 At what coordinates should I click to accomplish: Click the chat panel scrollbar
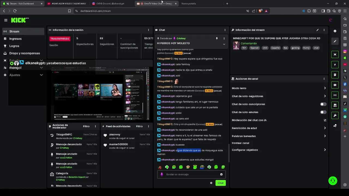pyautogui.click(x=229, y=153)
